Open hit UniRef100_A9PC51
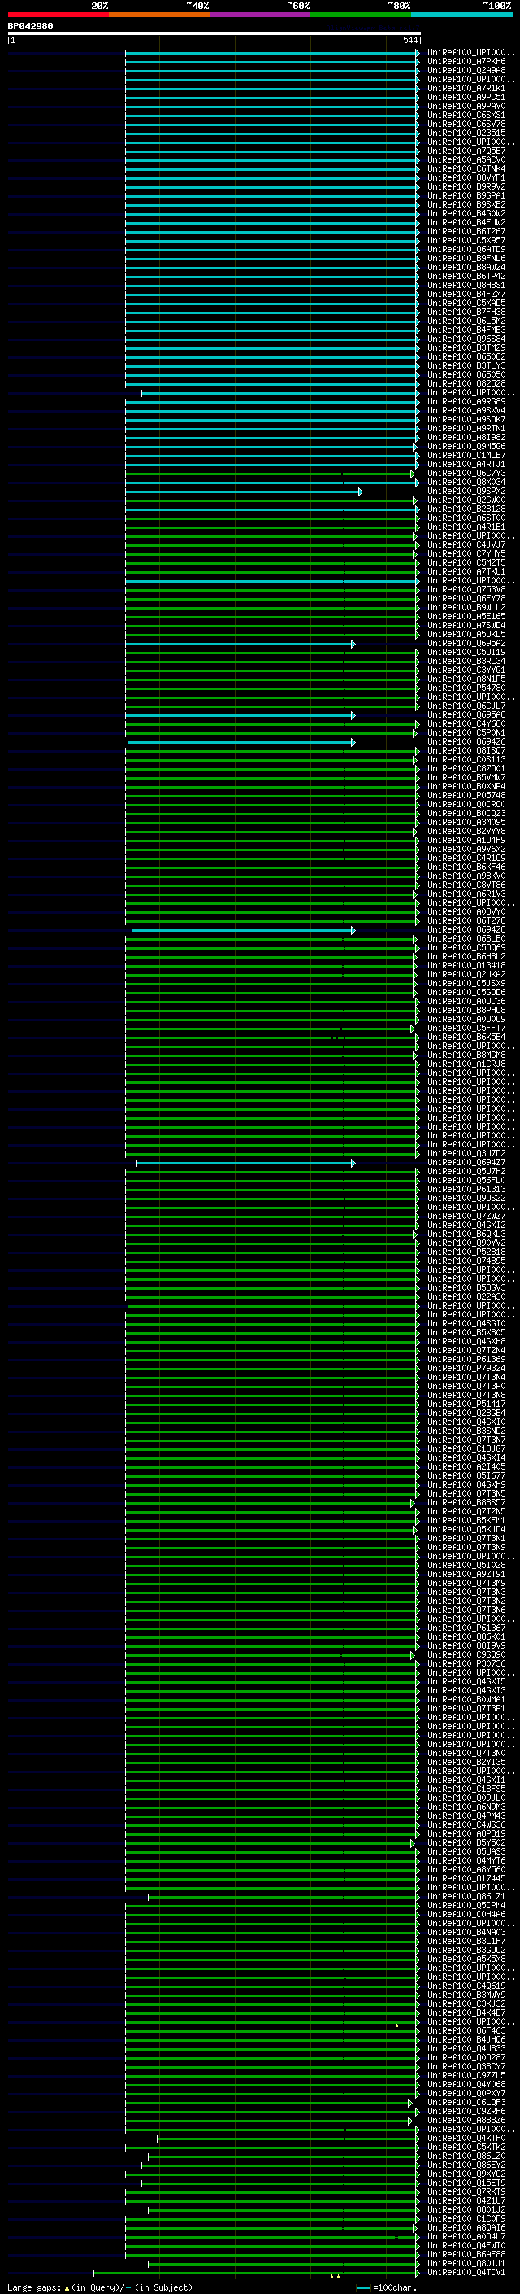 466,97
